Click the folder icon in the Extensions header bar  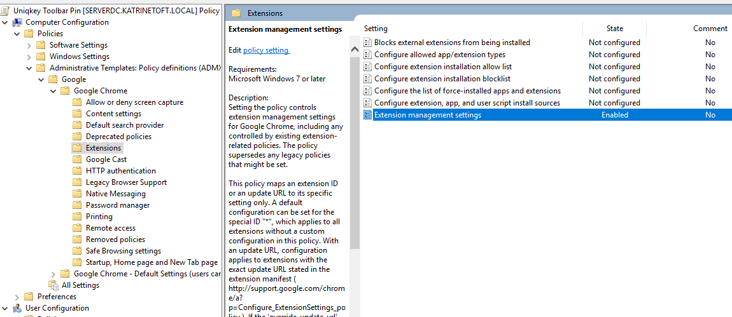[x=236, y=13]
